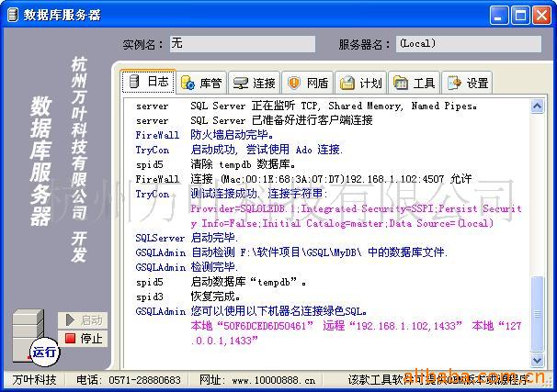Click the 服务器名 (Local) field

[469, 44]
